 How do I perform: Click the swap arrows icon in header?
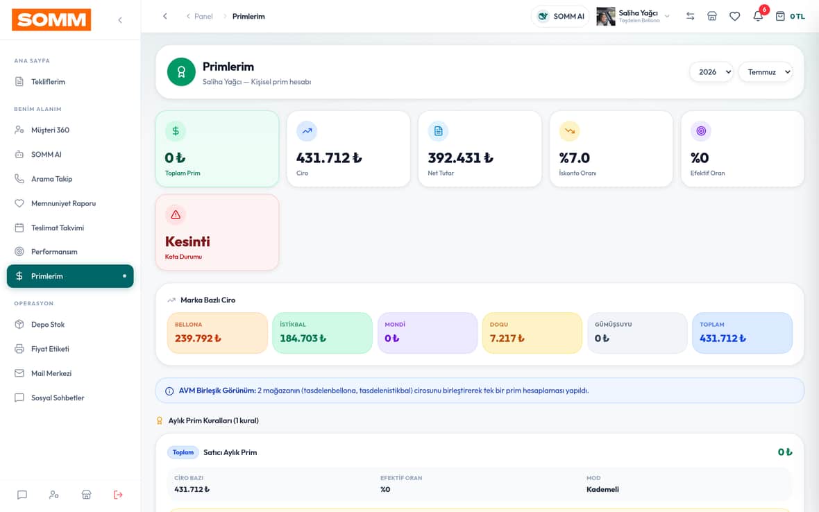(x=690, y=16)
